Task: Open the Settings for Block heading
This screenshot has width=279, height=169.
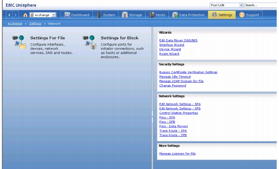Action: tap(120, 38)
